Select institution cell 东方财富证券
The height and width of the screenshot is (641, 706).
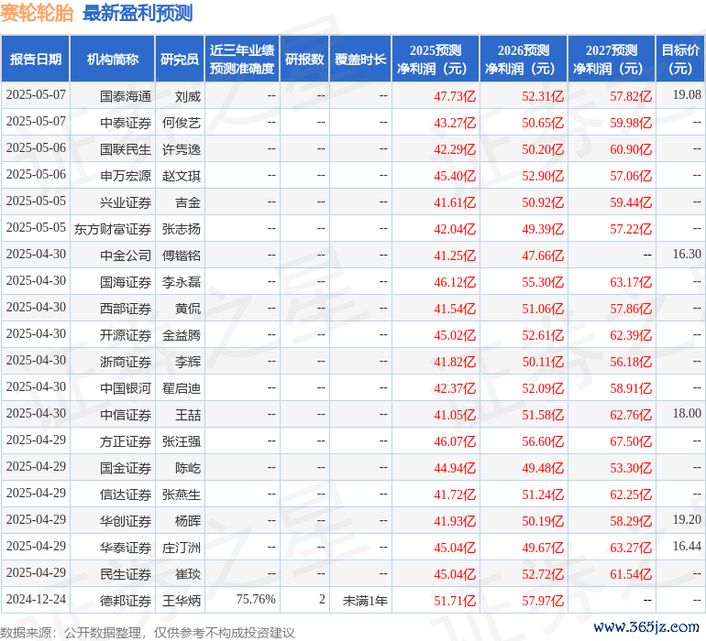pos(113,229)
